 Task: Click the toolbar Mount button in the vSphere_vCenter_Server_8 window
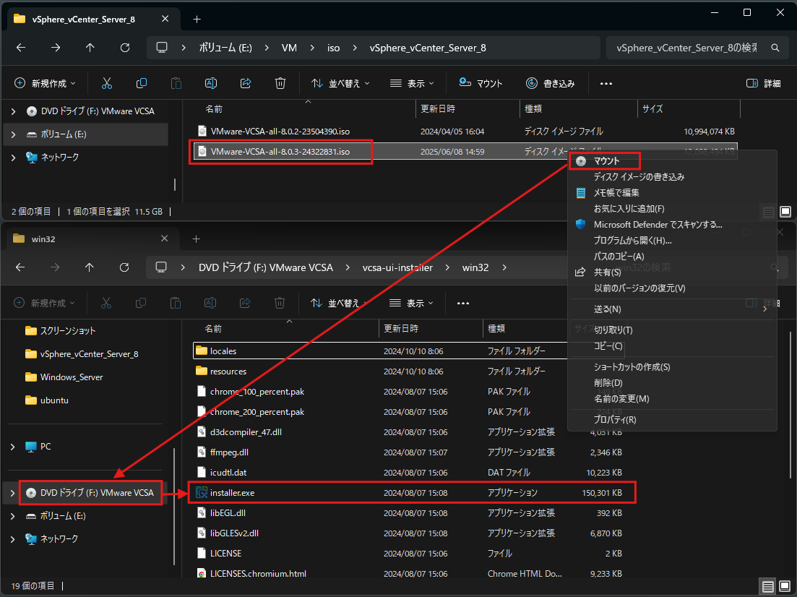click(481, 83)
